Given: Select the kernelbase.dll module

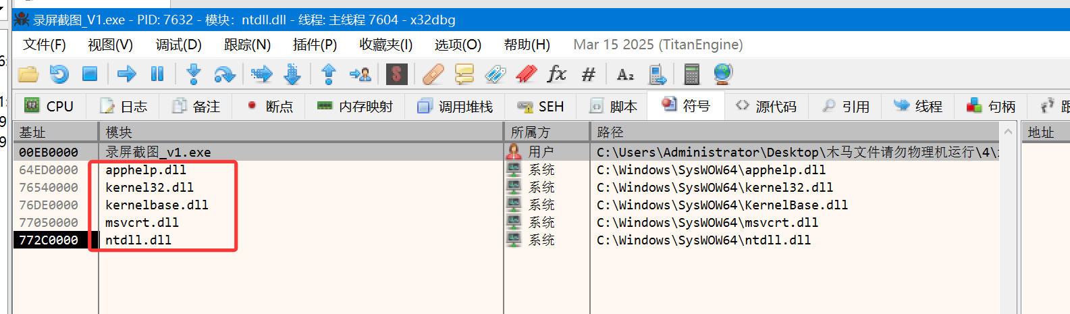Looking at the screenshot, I should tap(157, 205).
